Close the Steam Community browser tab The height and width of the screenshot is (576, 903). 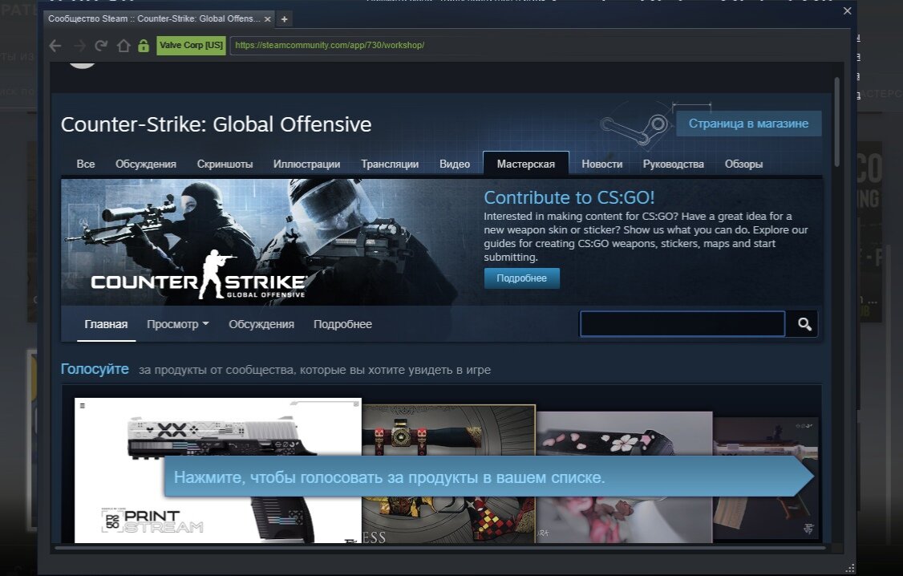(x=267, y=19)
